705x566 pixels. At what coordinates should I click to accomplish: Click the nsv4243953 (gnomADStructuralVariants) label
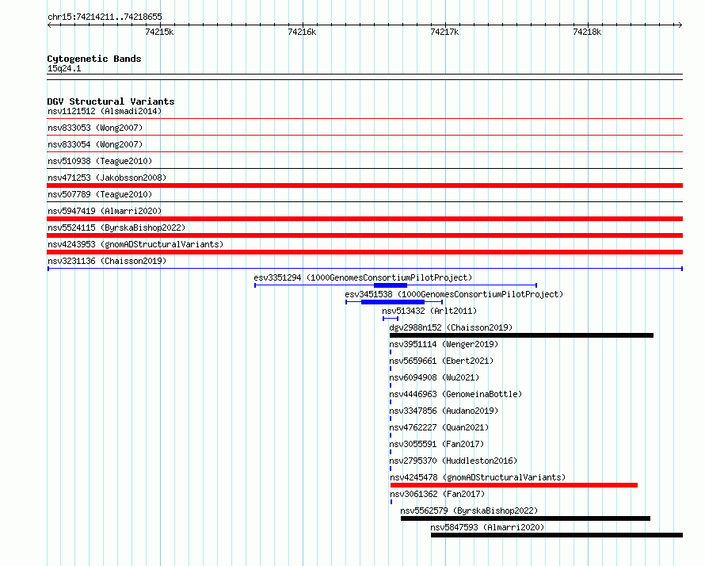click(x=135, y=244)
